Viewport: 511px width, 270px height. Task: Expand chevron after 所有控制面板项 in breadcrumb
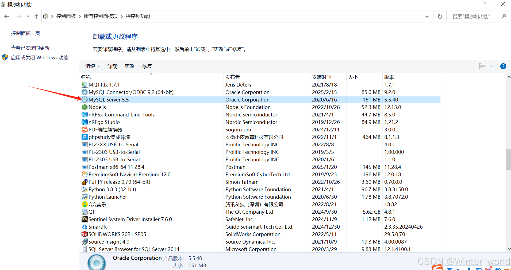122,17
